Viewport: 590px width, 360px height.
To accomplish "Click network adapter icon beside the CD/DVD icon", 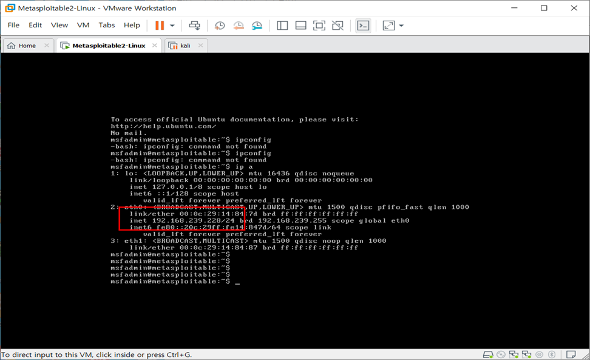I will click(x=514, y=355).
